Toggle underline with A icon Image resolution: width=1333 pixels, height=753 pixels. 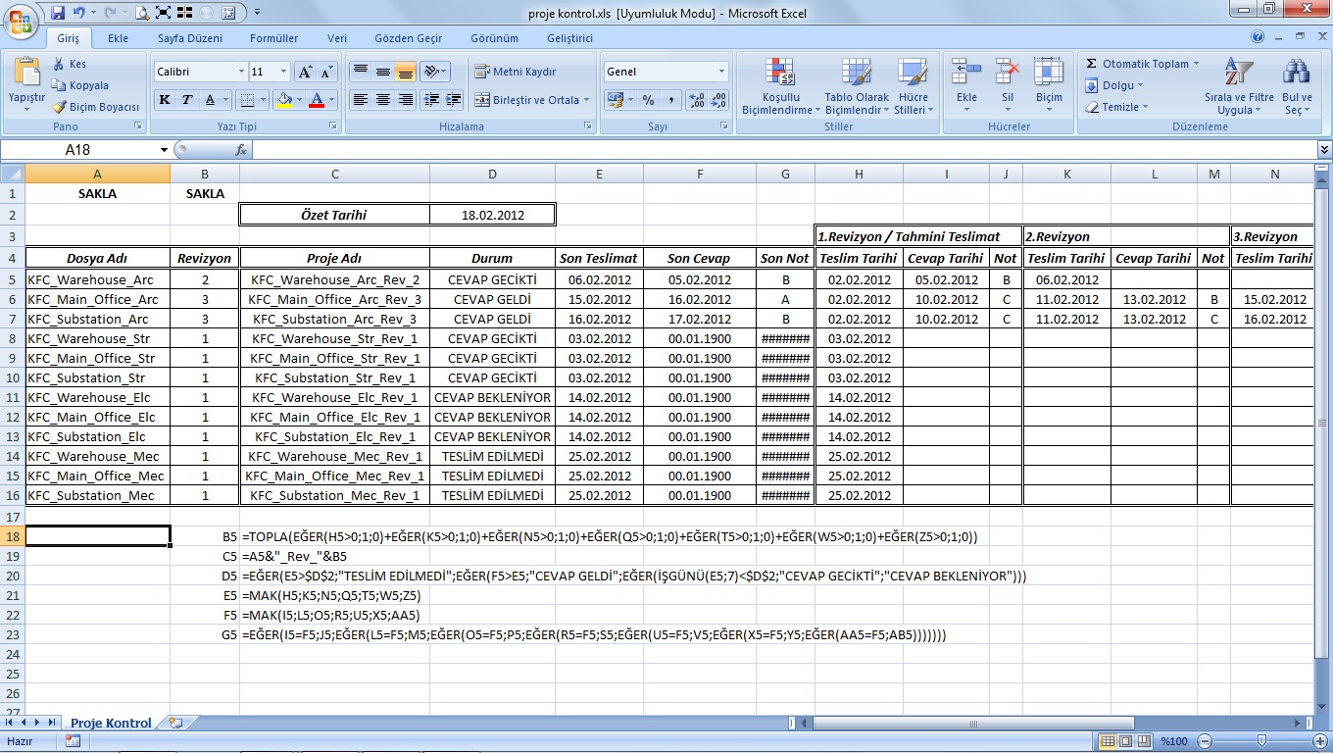(x=210, y=99)
